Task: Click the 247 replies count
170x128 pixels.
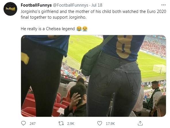Action: click(33, 124)
